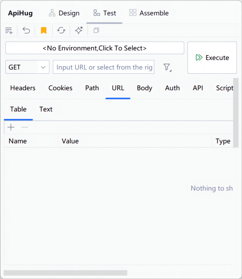Remove row with the minus icon

[x=25, y=127]
